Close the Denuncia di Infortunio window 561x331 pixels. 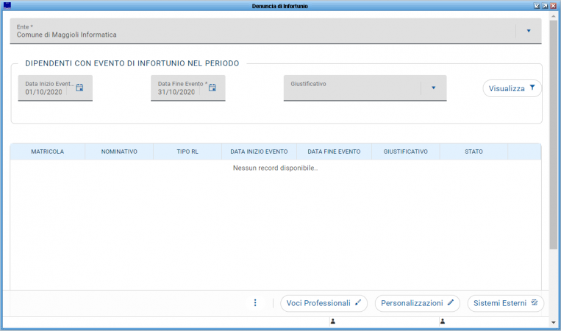pos(553,6)
